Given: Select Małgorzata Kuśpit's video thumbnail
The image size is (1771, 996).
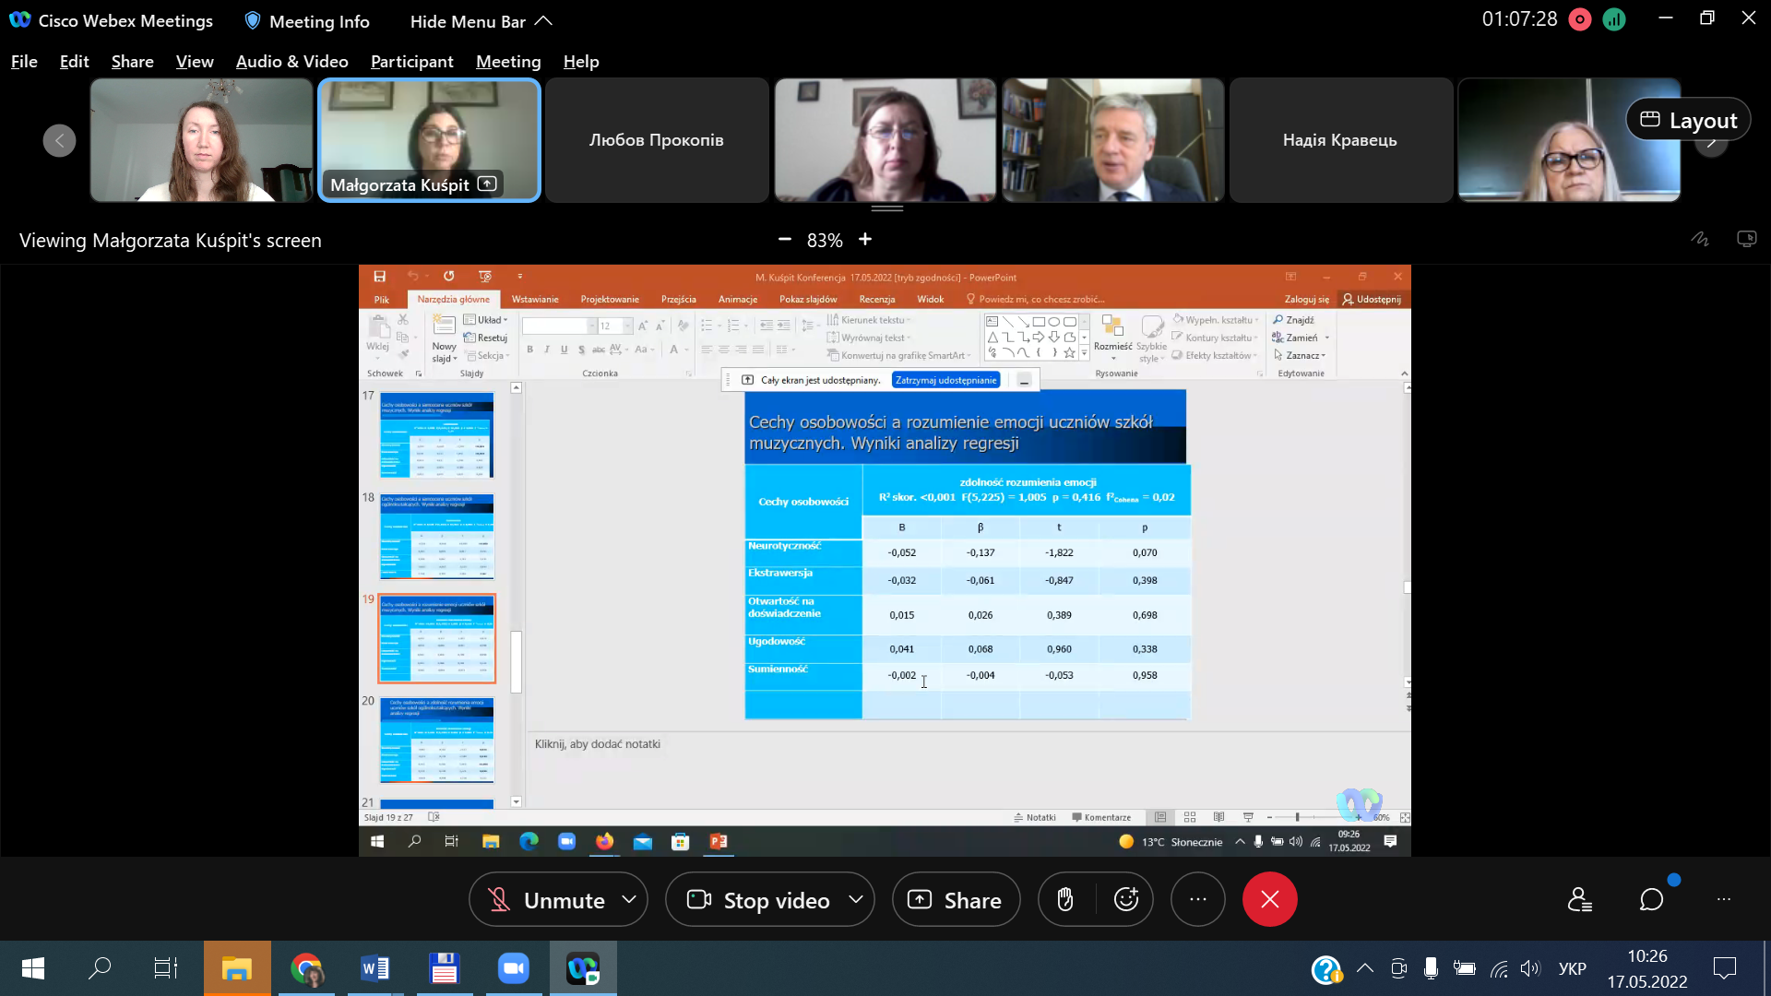Looking at the screenshot, I should [x=429, y=138].
